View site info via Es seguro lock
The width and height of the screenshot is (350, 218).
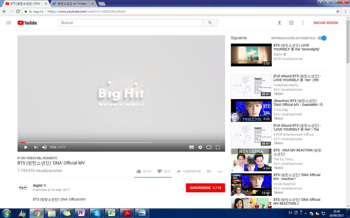[34, 11]
